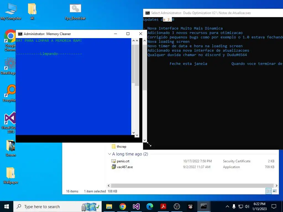Image resolution: width=283 pixels, height=212 pixels.
Task: Open Adobe Acrobat from the taskbar
Action: 163,206
